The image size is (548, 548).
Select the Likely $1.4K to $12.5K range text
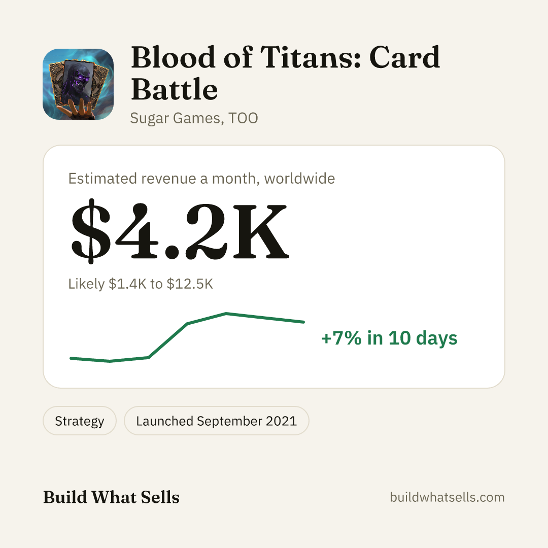point(141,284)
